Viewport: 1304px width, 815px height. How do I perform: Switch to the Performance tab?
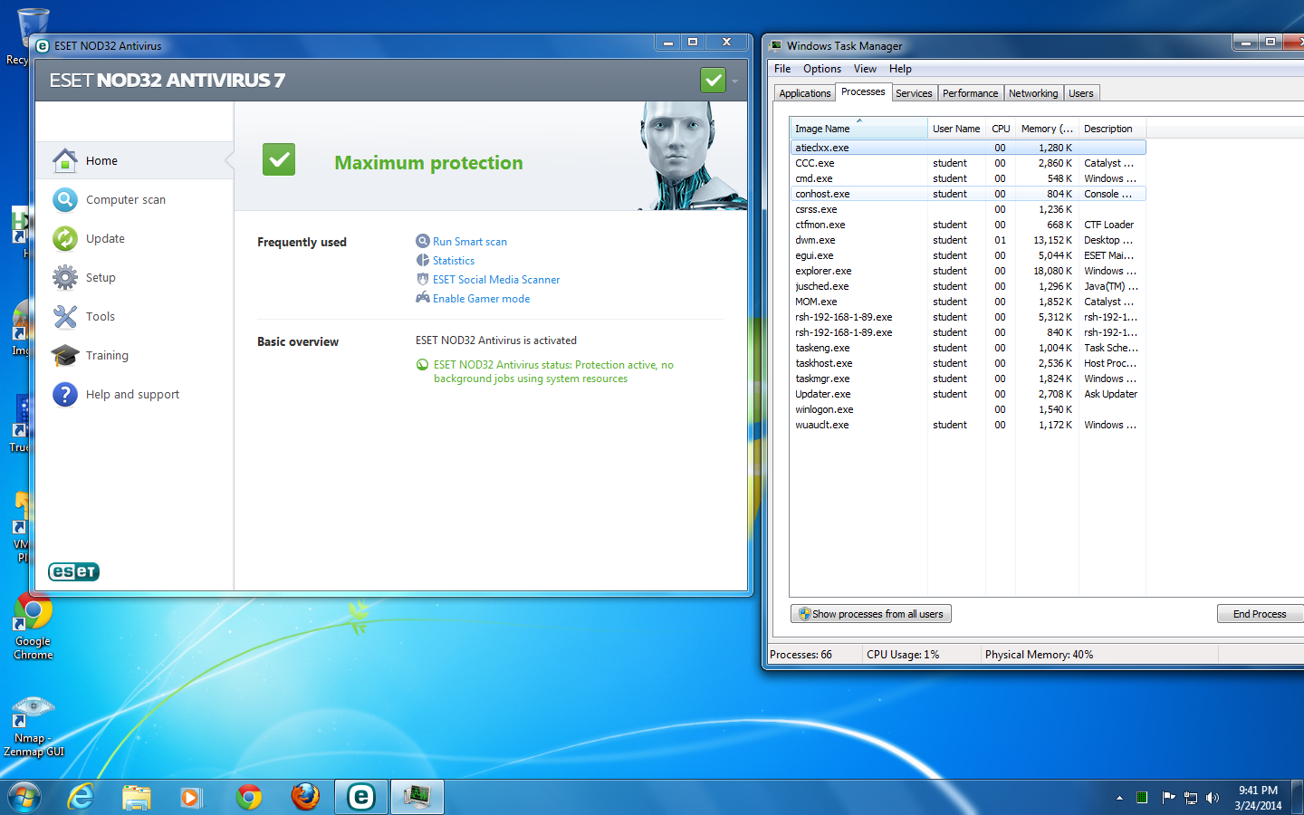970,93
